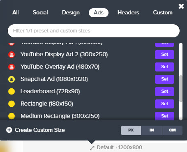
Task: Switch units to PX
Action: coord(131,130)
